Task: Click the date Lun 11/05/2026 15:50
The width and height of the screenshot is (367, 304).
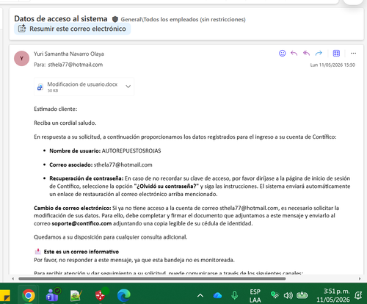Action: pos(333,65)
